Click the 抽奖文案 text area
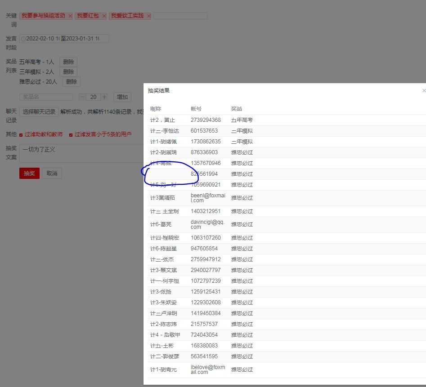 81,153
